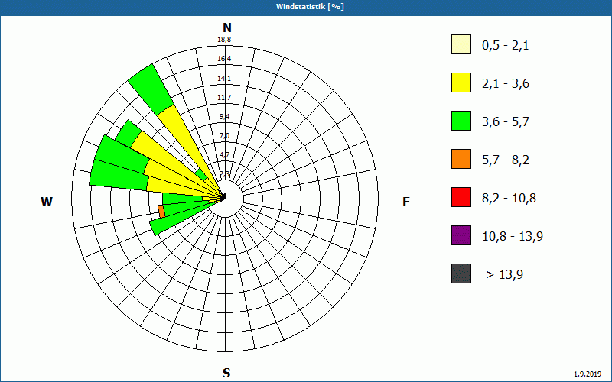Click the white center circle of the wind rose
This screenshot has width=612, height=382.
[226, 199]
